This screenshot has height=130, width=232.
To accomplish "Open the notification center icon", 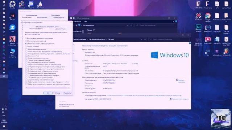I will 4,126.
